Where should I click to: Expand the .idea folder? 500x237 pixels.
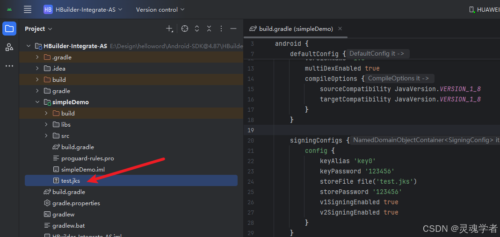click(37, 69)
